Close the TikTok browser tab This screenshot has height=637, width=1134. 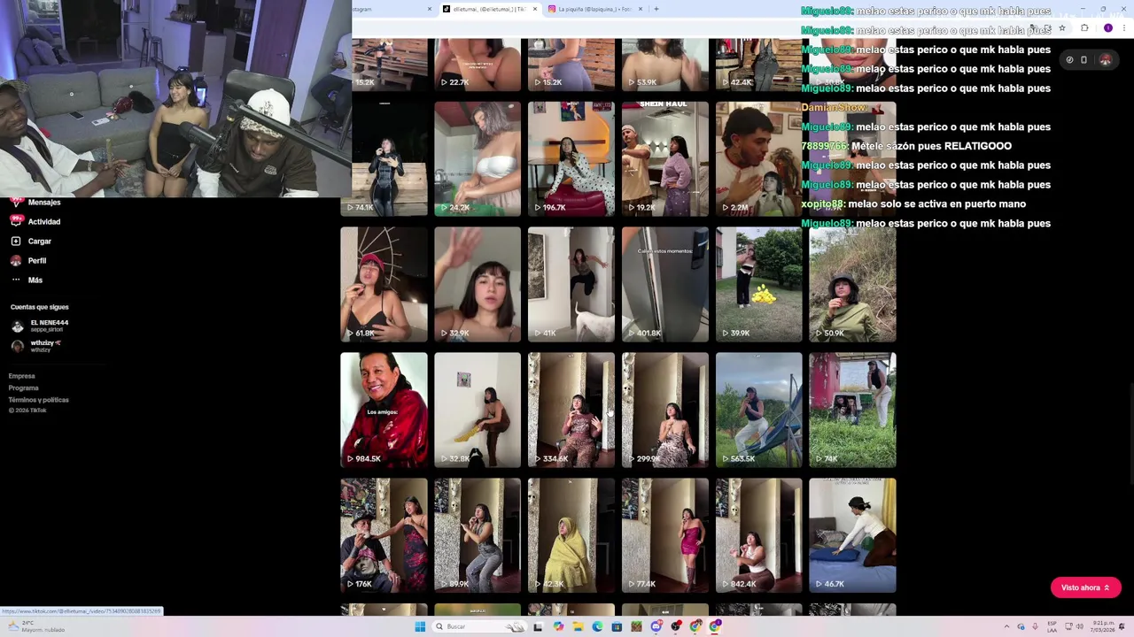[x=534, y=9]
